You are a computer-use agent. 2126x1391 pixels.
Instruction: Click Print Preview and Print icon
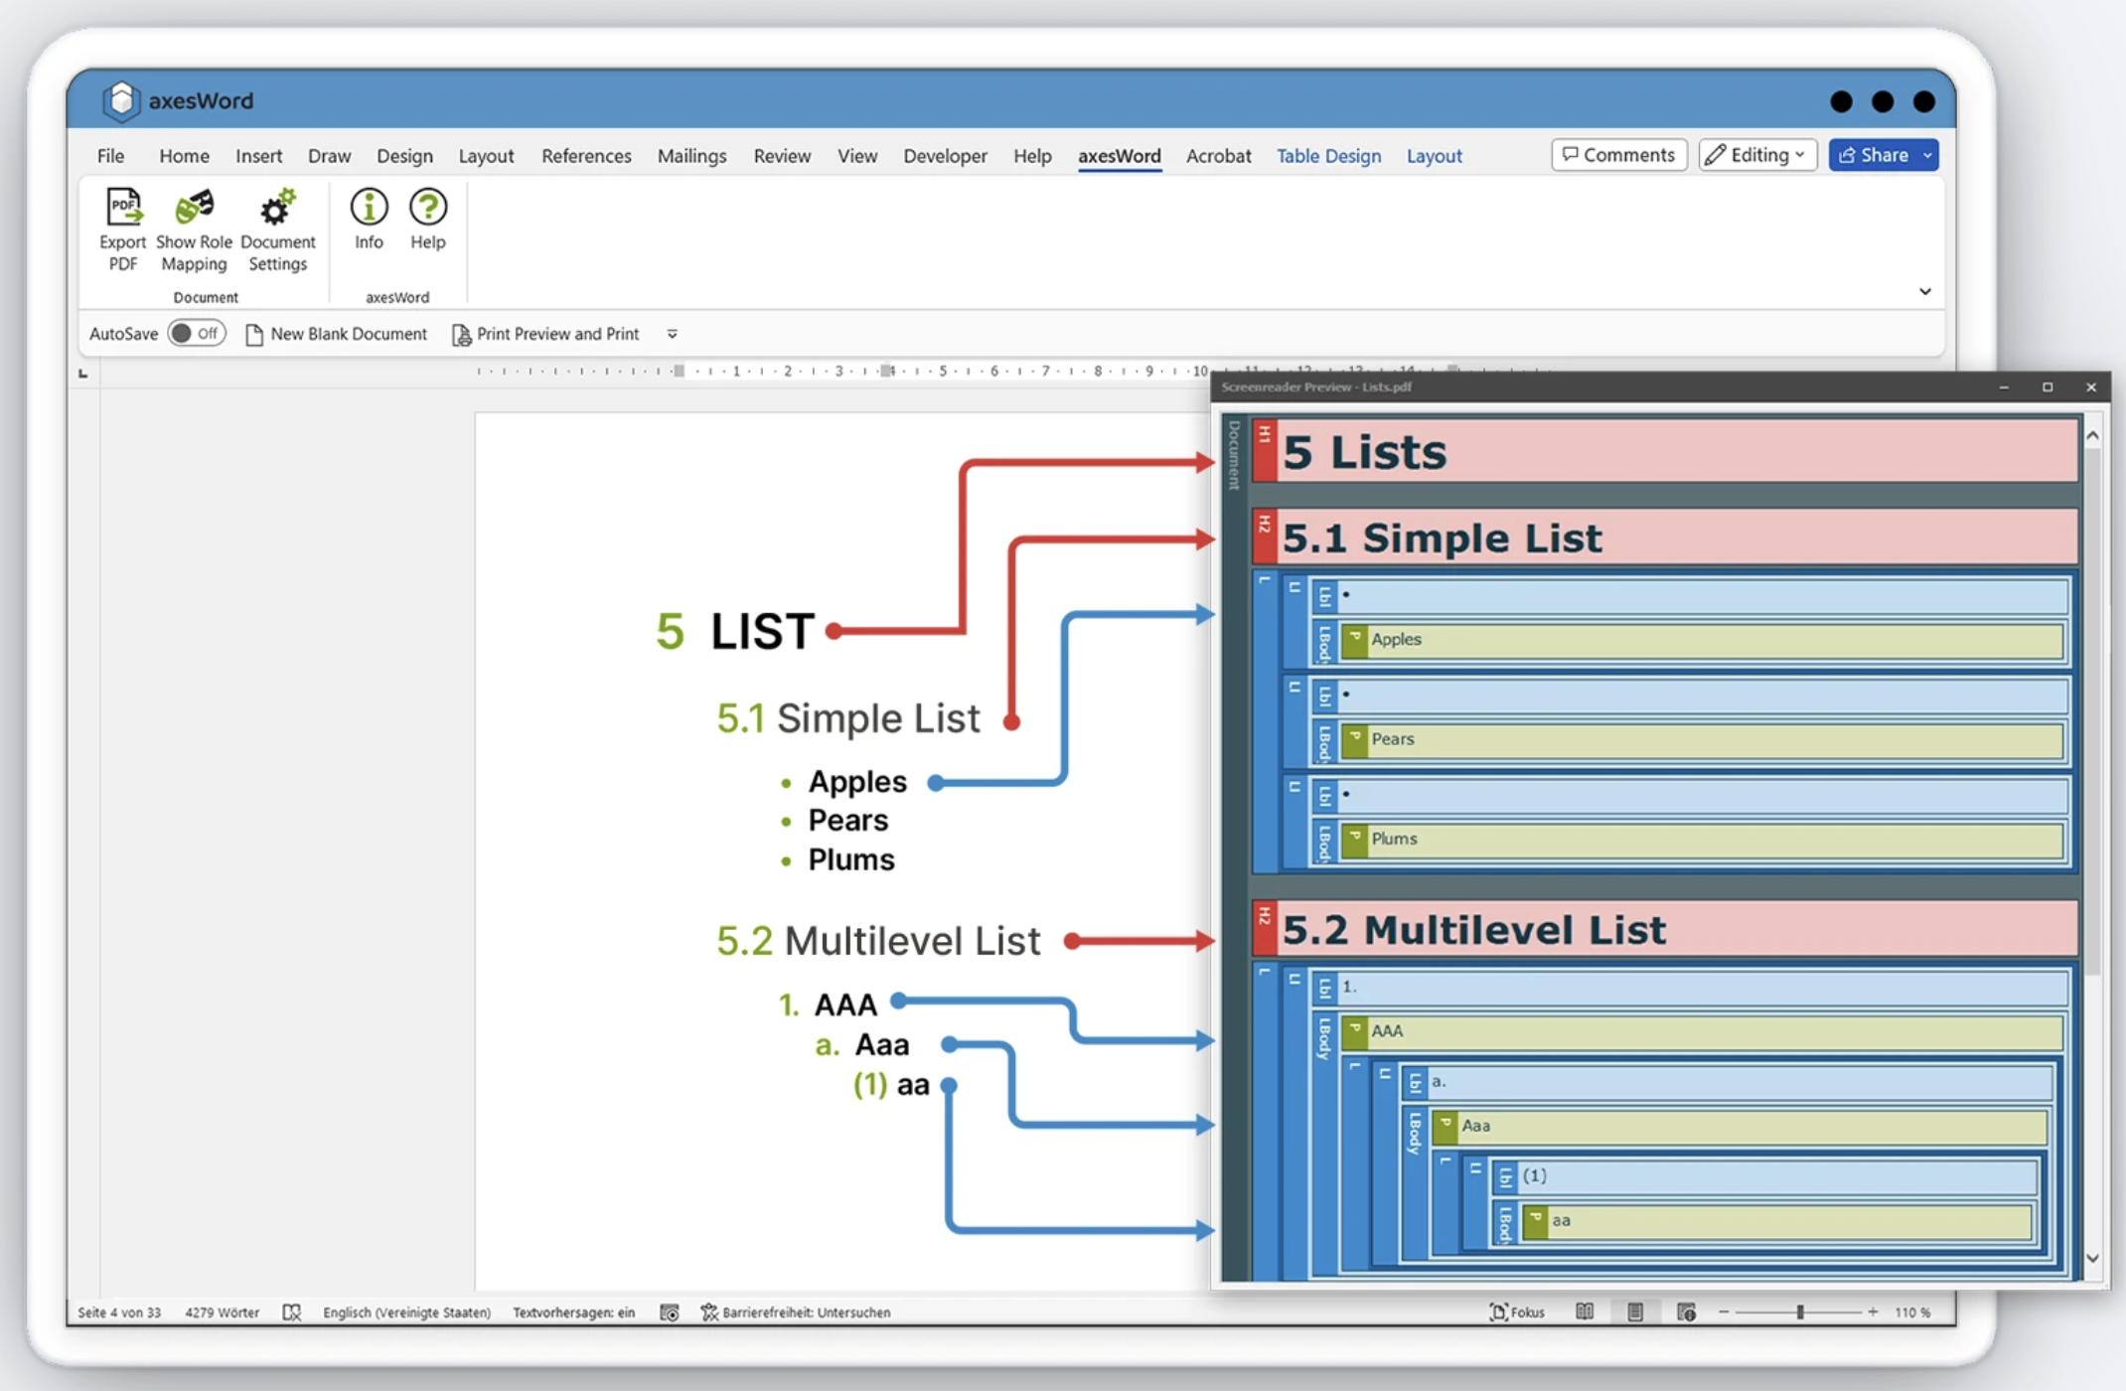[461, 335]
